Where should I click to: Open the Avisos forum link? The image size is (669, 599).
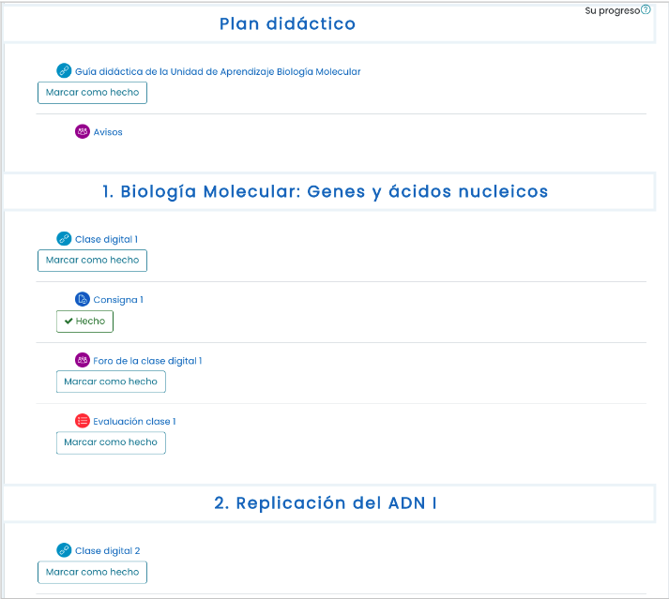(x=108, y=132)
